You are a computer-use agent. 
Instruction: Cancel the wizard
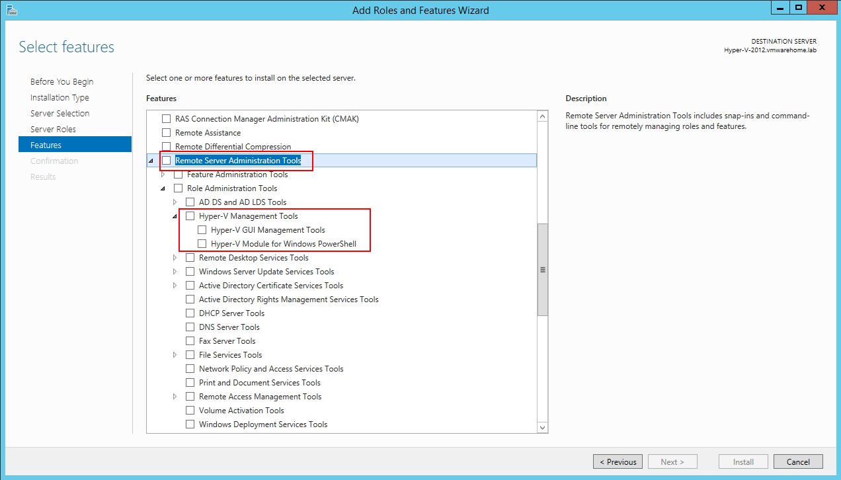(x=798, y=461)
